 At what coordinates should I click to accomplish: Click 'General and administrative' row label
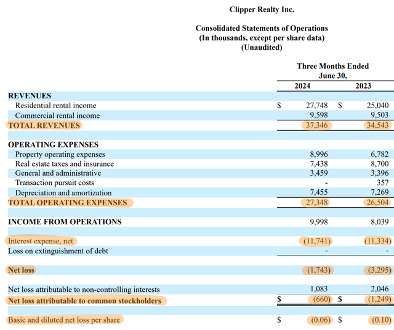(x=58, y=173)
